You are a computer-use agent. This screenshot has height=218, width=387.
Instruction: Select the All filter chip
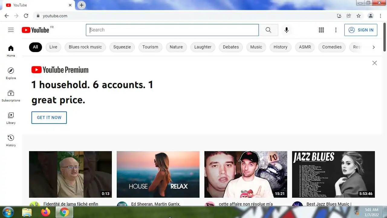(35, 47)
